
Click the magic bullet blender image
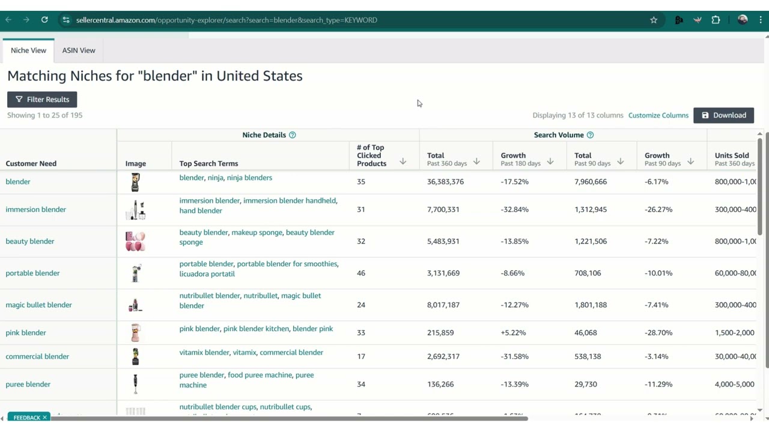136,305
